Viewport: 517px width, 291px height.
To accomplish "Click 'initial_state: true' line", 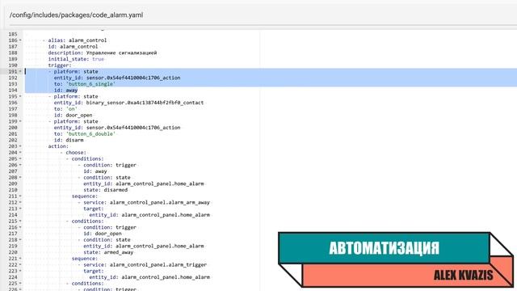I will tap(76, 59).
